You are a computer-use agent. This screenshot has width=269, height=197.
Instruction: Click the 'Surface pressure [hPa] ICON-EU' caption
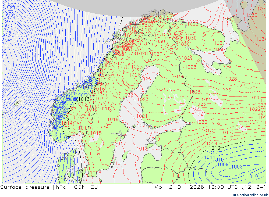[x=49, y=187]
